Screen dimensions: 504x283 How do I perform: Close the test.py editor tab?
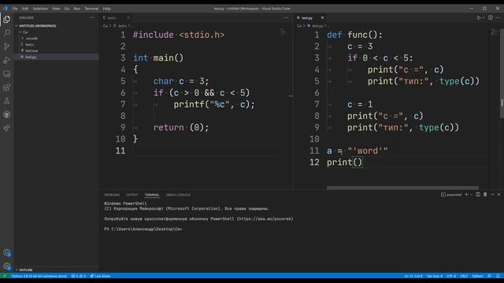coord(322,17)
